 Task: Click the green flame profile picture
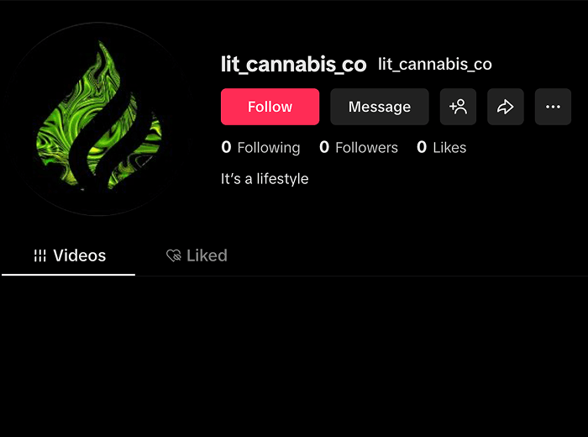pos(98,118)
